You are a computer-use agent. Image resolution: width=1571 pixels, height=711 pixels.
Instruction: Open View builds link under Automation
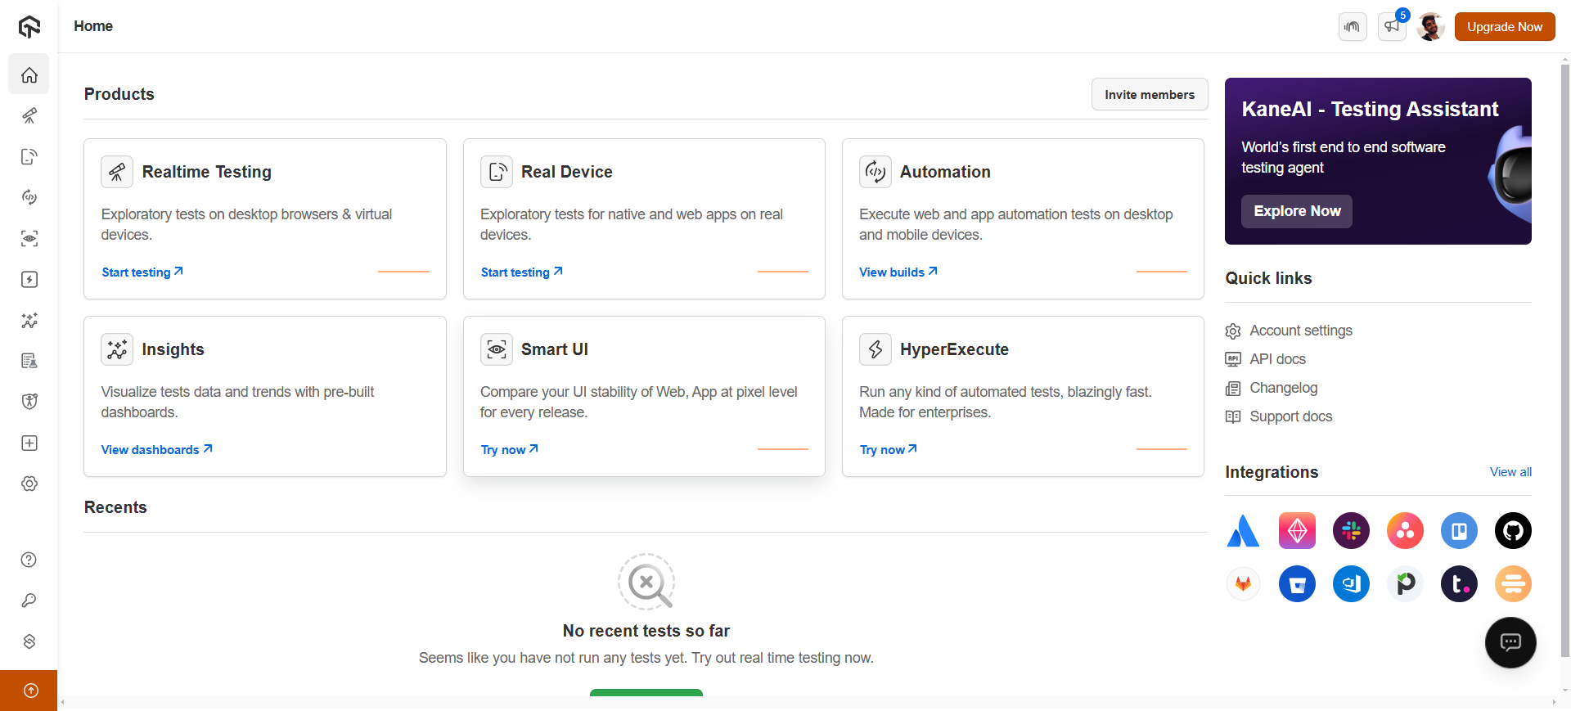(898, 272)
